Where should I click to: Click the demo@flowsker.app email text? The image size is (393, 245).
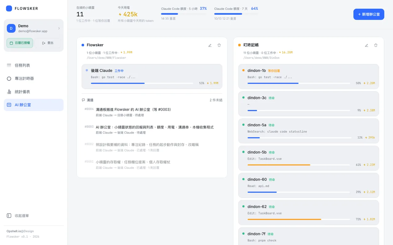point(33,31)
